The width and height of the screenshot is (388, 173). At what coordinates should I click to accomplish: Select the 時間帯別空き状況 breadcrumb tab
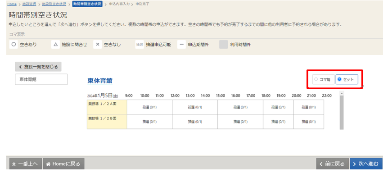pyautogui.click(x=87, y=4)
